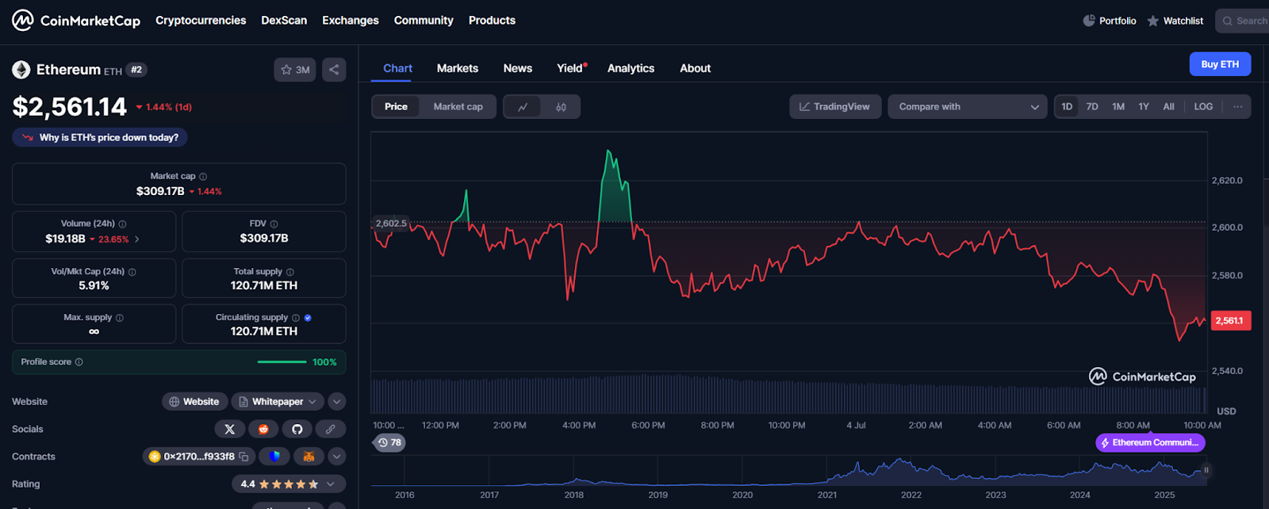Click the Profile score progress bar
The image size is (1269, 509).
tap(282, 362)
